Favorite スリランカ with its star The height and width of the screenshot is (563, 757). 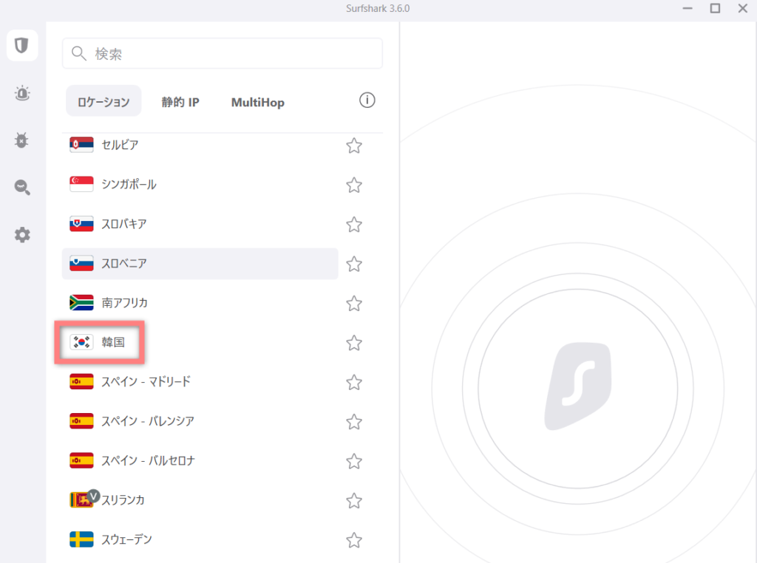354,501
